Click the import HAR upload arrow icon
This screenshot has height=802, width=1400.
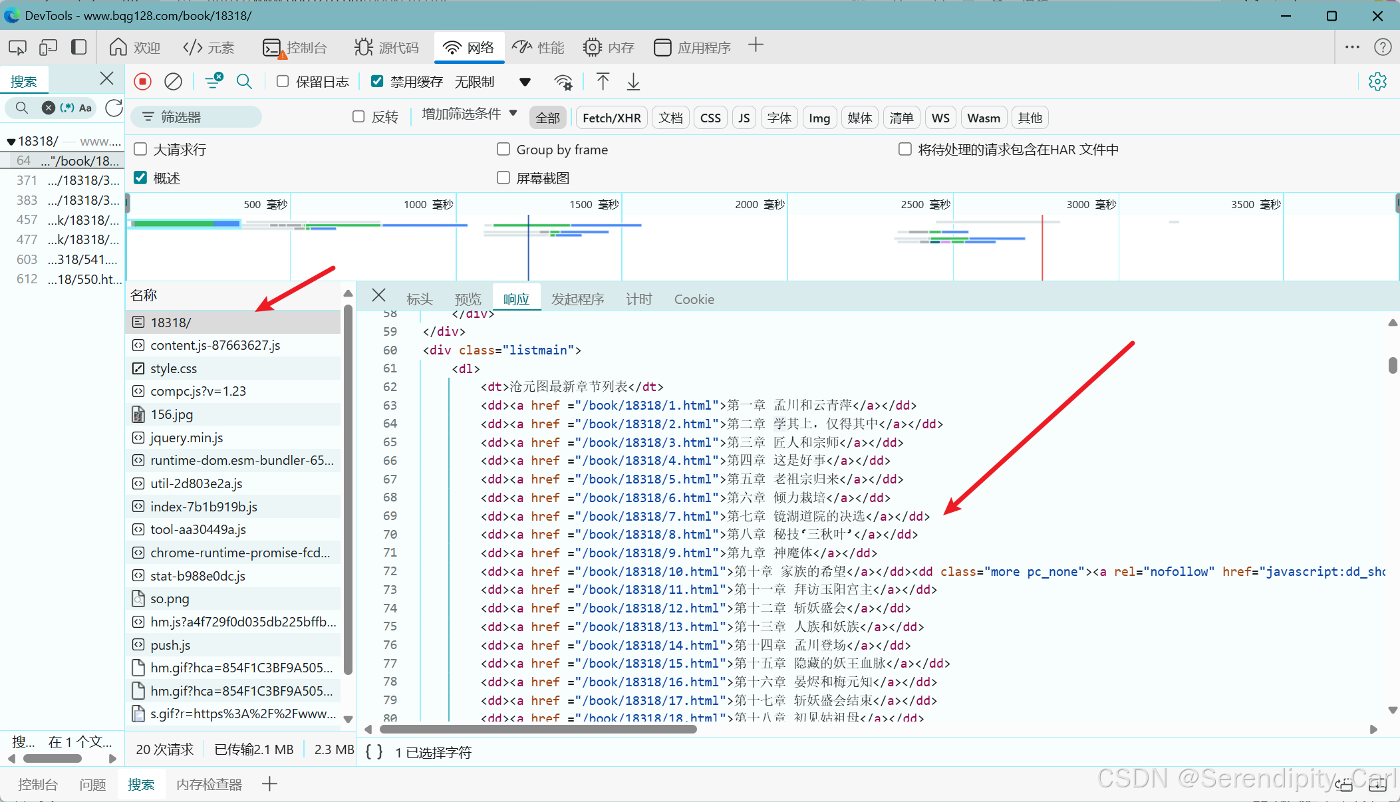click(603, 82)
